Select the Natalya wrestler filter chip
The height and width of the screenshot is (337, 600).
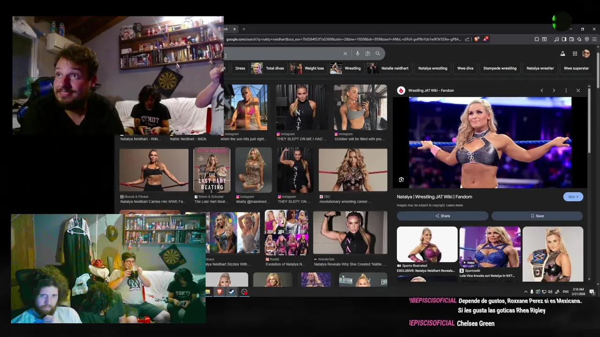pyautogui.click(x=540, y=68)
